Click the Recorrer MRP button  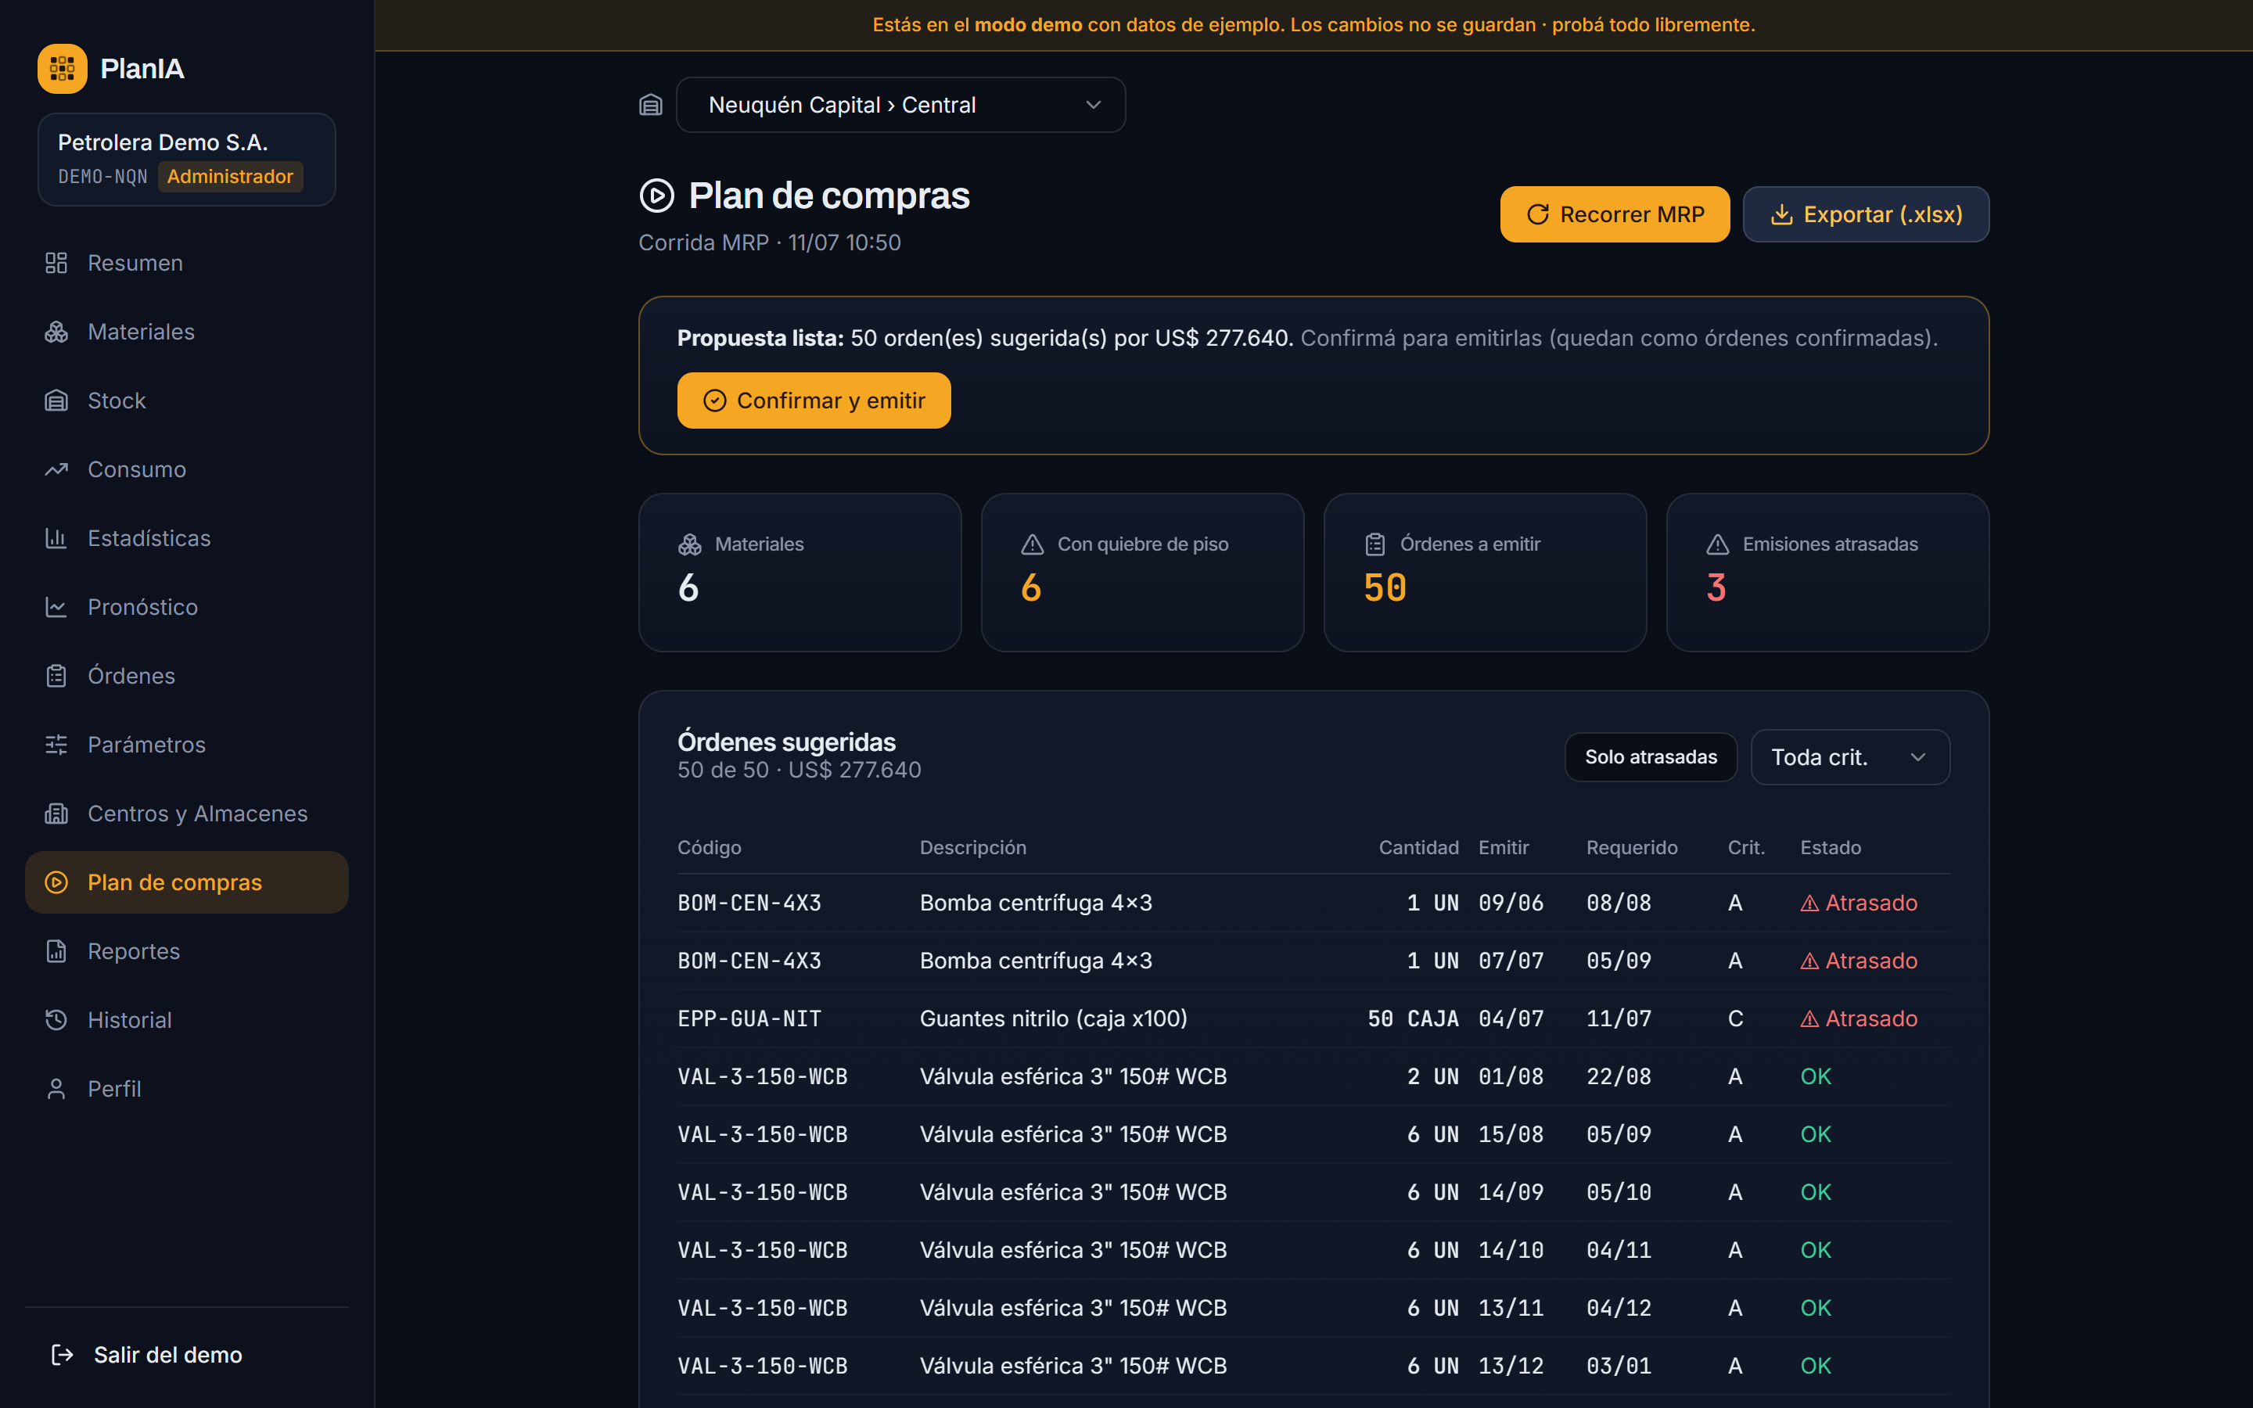point(1615,214)
